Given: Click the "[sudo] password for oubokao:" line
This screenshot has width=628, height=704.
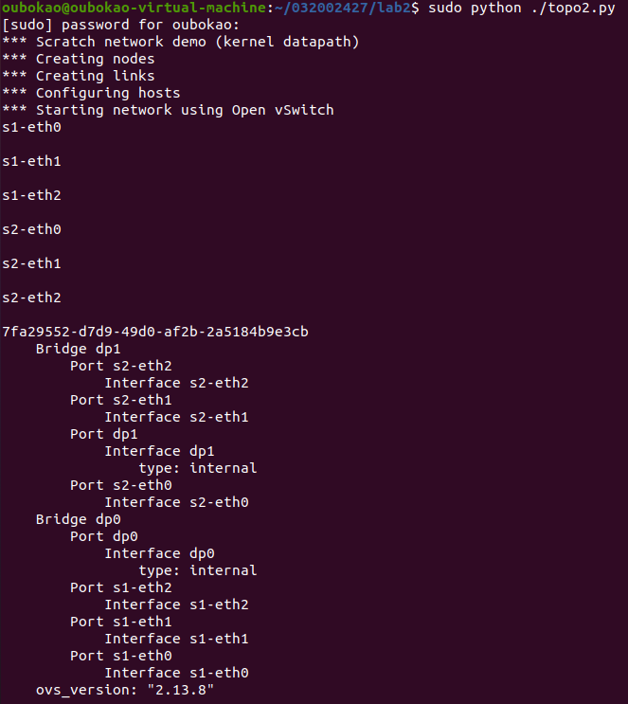Looking at the screenshot, I should [x=108, y=25].
